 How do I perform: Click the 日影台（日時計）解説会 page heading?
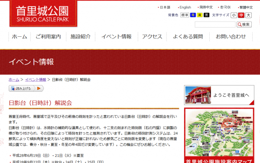coord(40,103)
